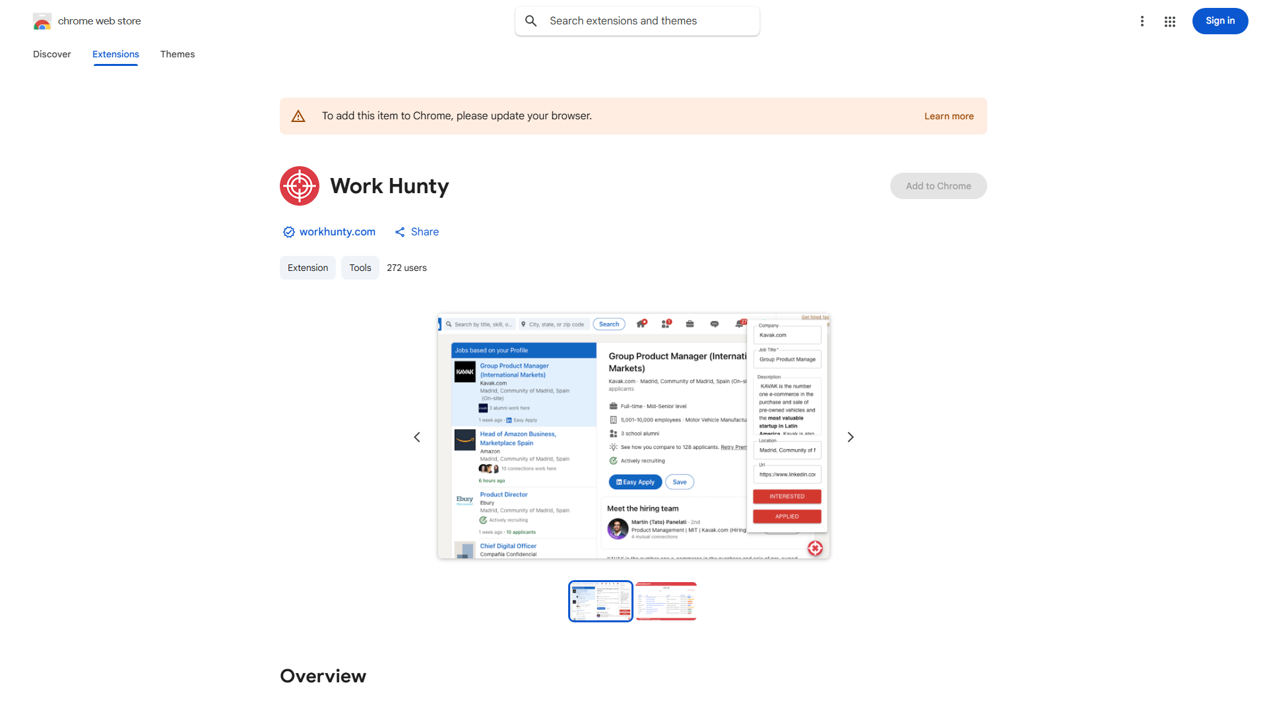
Task: Show the next screenshot with right arrow
Action: [x=850, y=437]
